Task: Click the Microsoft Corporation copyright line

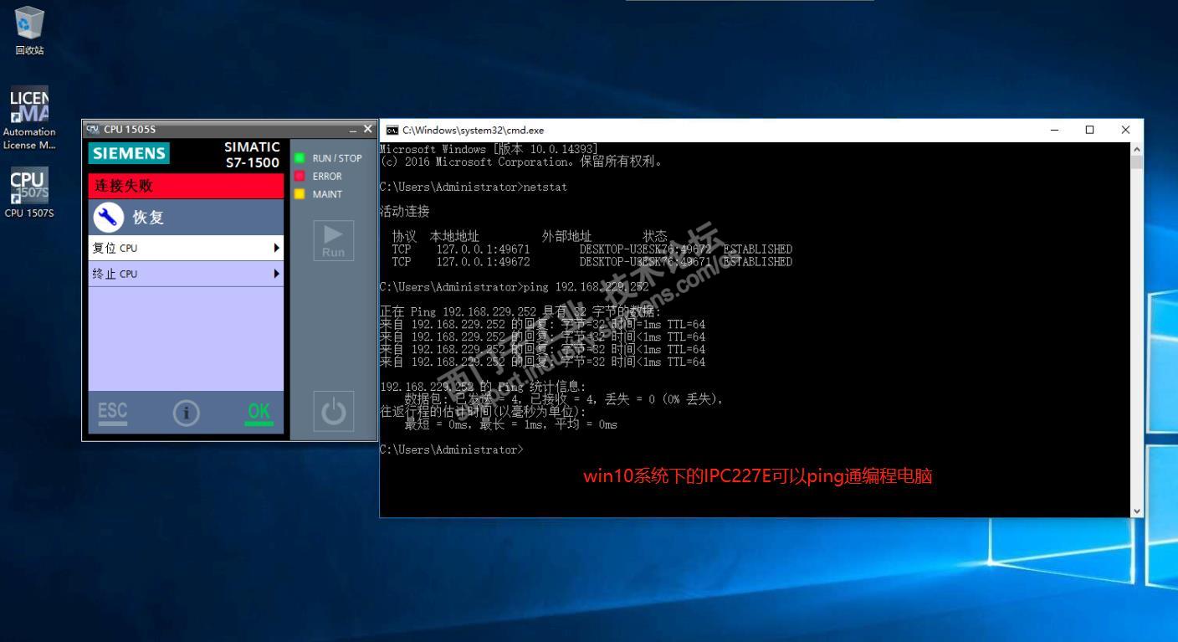Action: click(x=521, y=162)
